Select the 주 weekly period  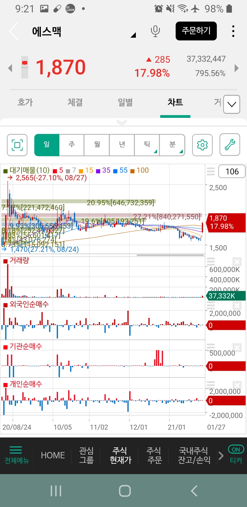(x=72, y=145)
